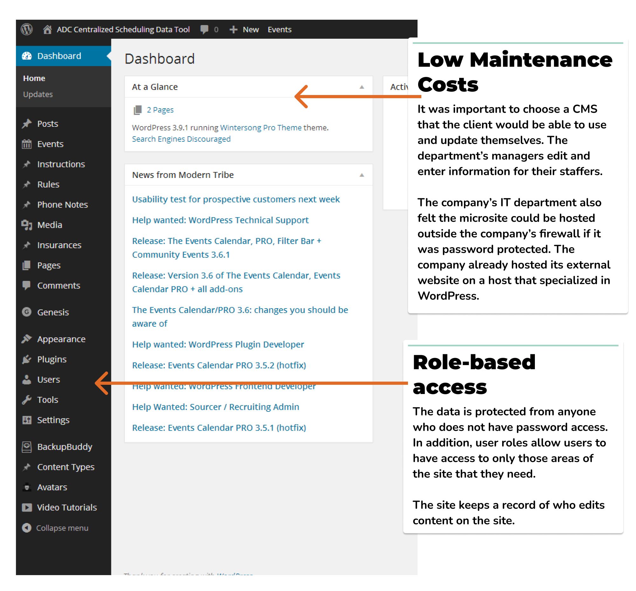Click the BackupBuddy icon
This screenshot has height=591, width=636.
[27, 447]
